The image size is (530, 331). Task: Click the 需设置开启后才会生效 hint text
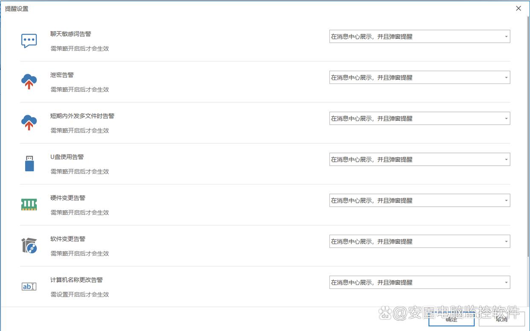(x=80, y=294)
